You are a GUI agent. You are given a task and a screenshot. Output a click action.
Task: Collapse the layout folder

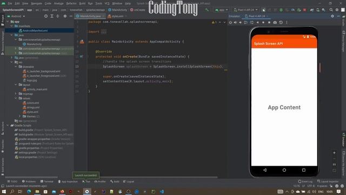16,85
